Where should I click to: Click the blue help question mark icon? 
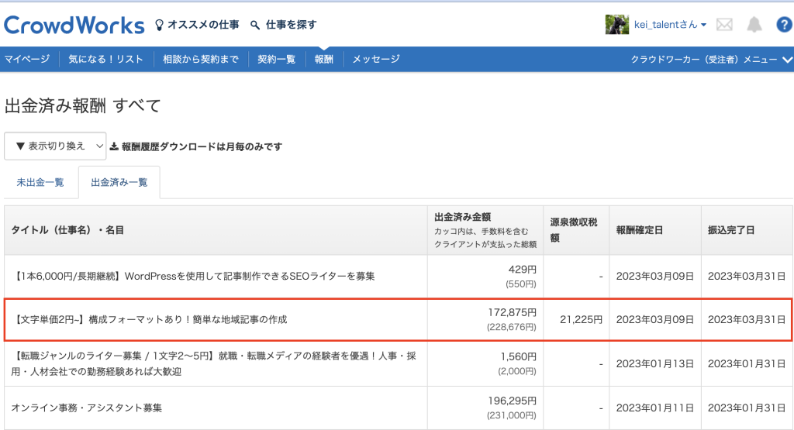pyautogui.click(x=784, y=25)
